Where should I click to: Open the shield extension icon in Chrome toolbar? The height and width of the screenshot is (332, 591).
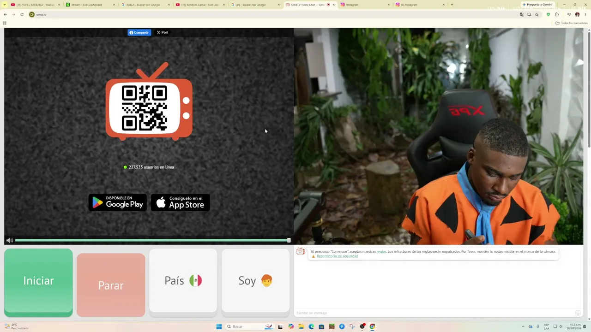(x=548, y=14)
